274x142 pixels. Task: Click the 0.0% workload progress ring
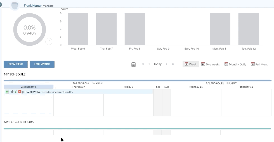tap(29, 30)
